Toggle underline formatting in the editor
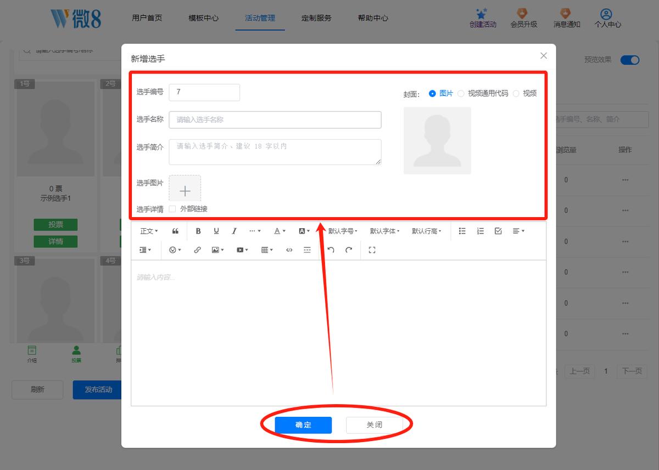Image resolution: width=659 pixels, height=470 pixels. (216, 231)
